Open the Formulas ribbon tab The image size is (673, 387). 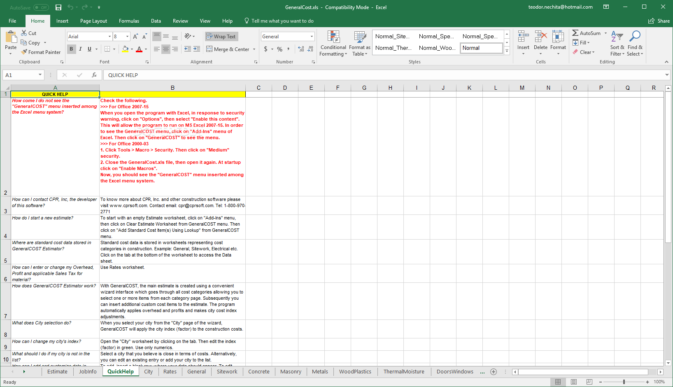click(x=129, y=21)
